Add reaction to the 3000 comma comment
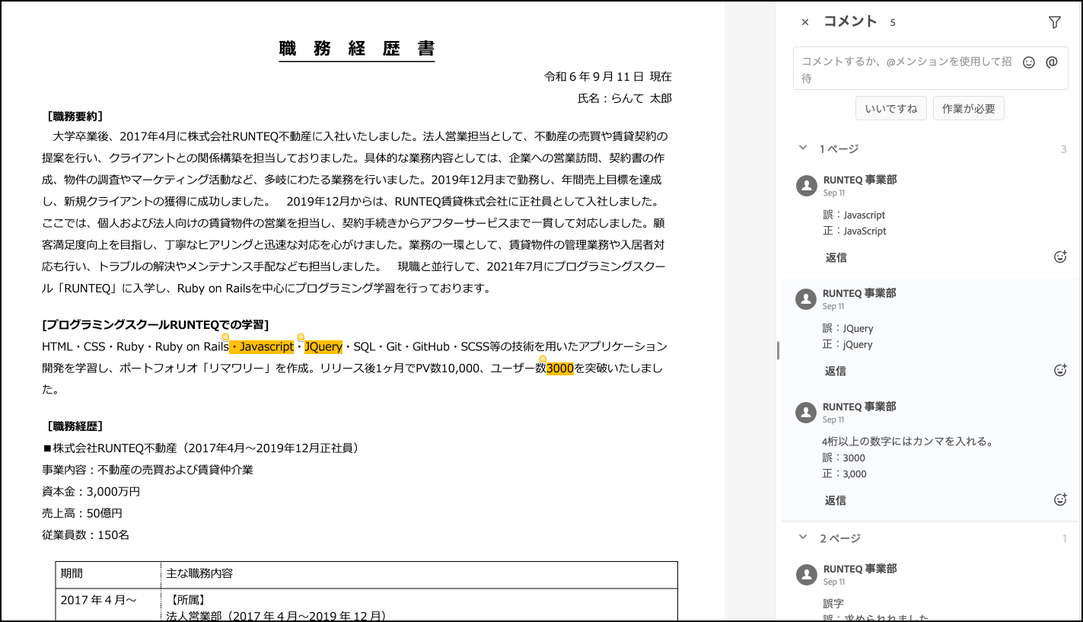Viewport: 1083px width, 622px height. [x=1060, y=500]
